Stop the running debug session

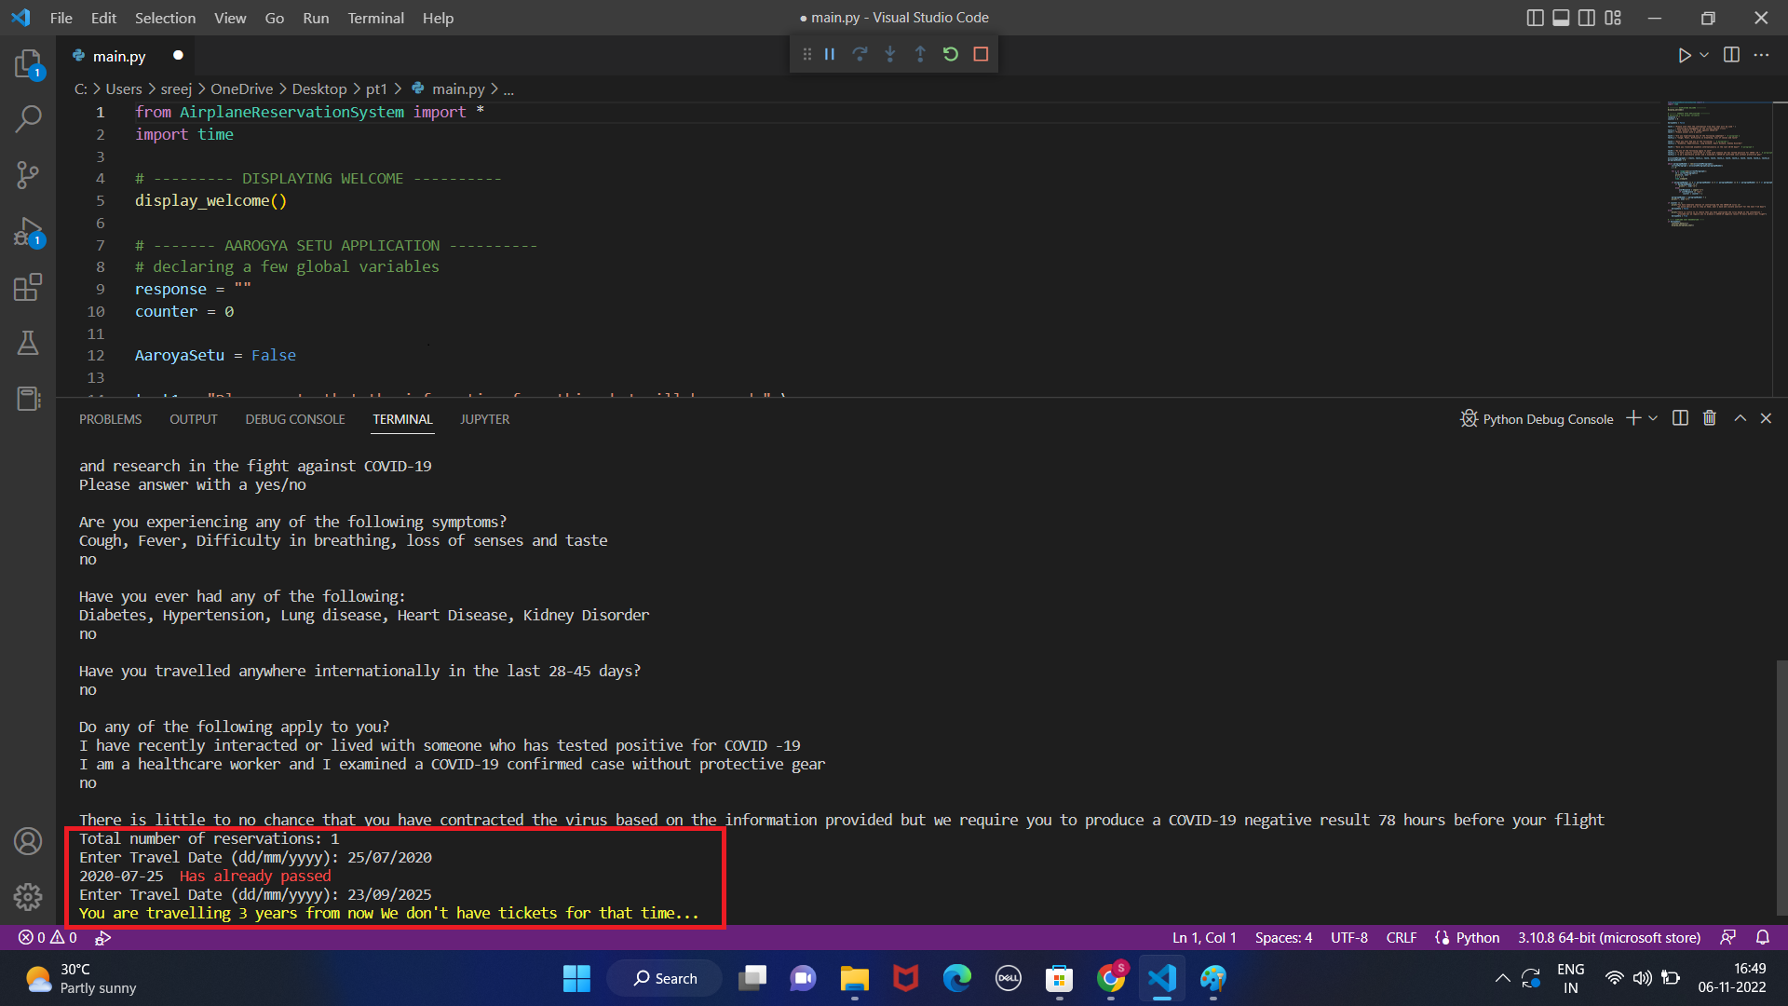point(980,54)
